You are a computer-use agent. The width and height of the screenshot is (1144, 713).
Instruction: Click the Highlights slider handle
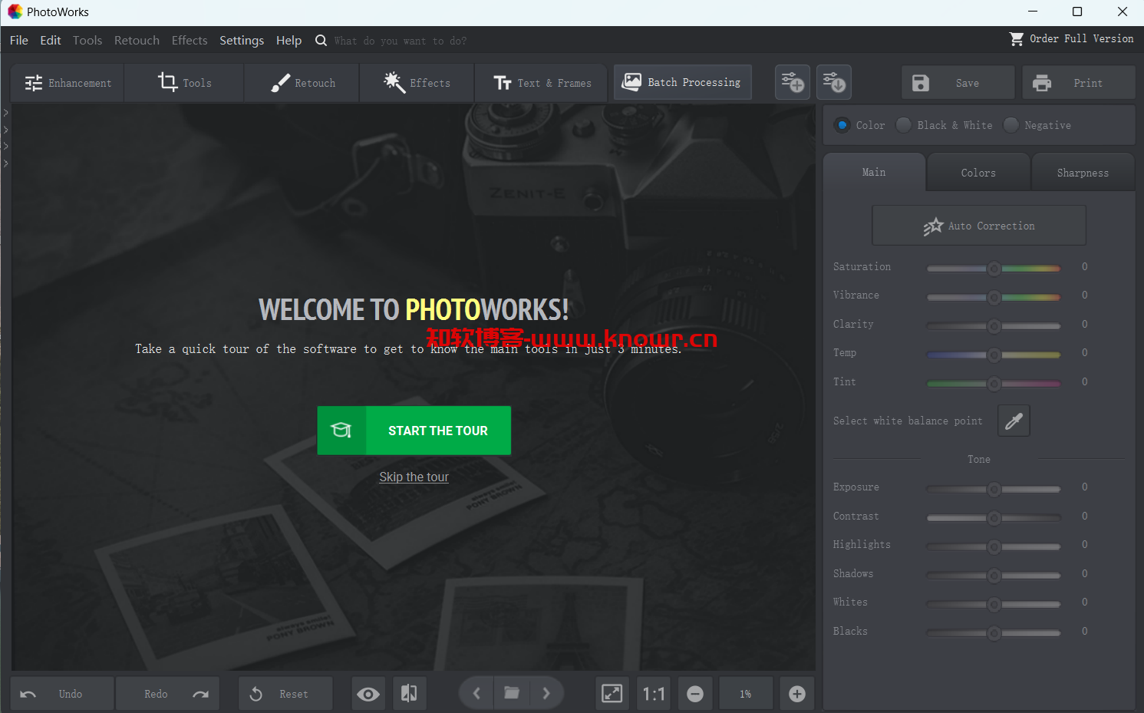[x=994, y=546]
